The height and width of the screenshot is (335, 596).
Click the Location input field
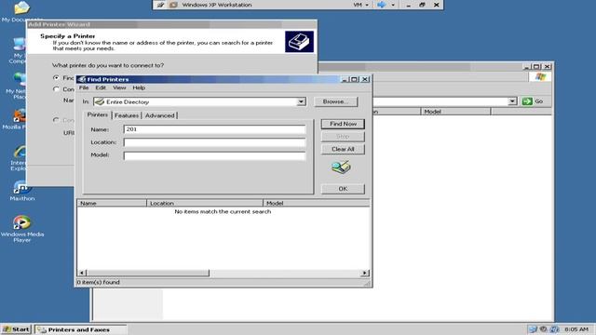tap(214, 142)
